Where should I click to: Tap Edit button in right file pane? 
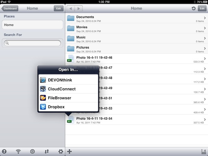pos(201,9)
